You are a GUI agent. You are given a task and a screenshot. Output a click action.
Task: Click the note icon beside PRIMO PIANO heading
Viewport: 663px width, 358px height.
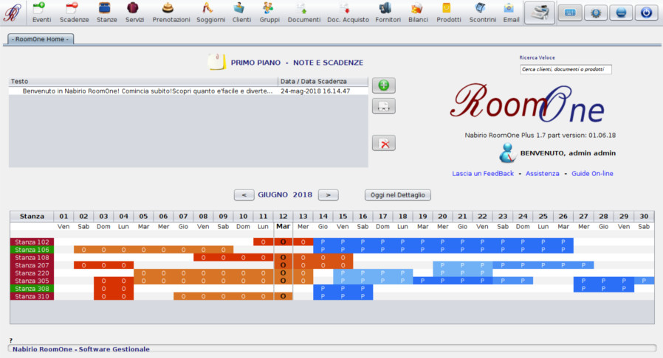(216, 62)
